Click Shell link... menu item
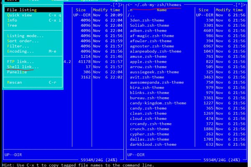The height and width of the screenshot is (167, 251). click(x=23, y=67)
